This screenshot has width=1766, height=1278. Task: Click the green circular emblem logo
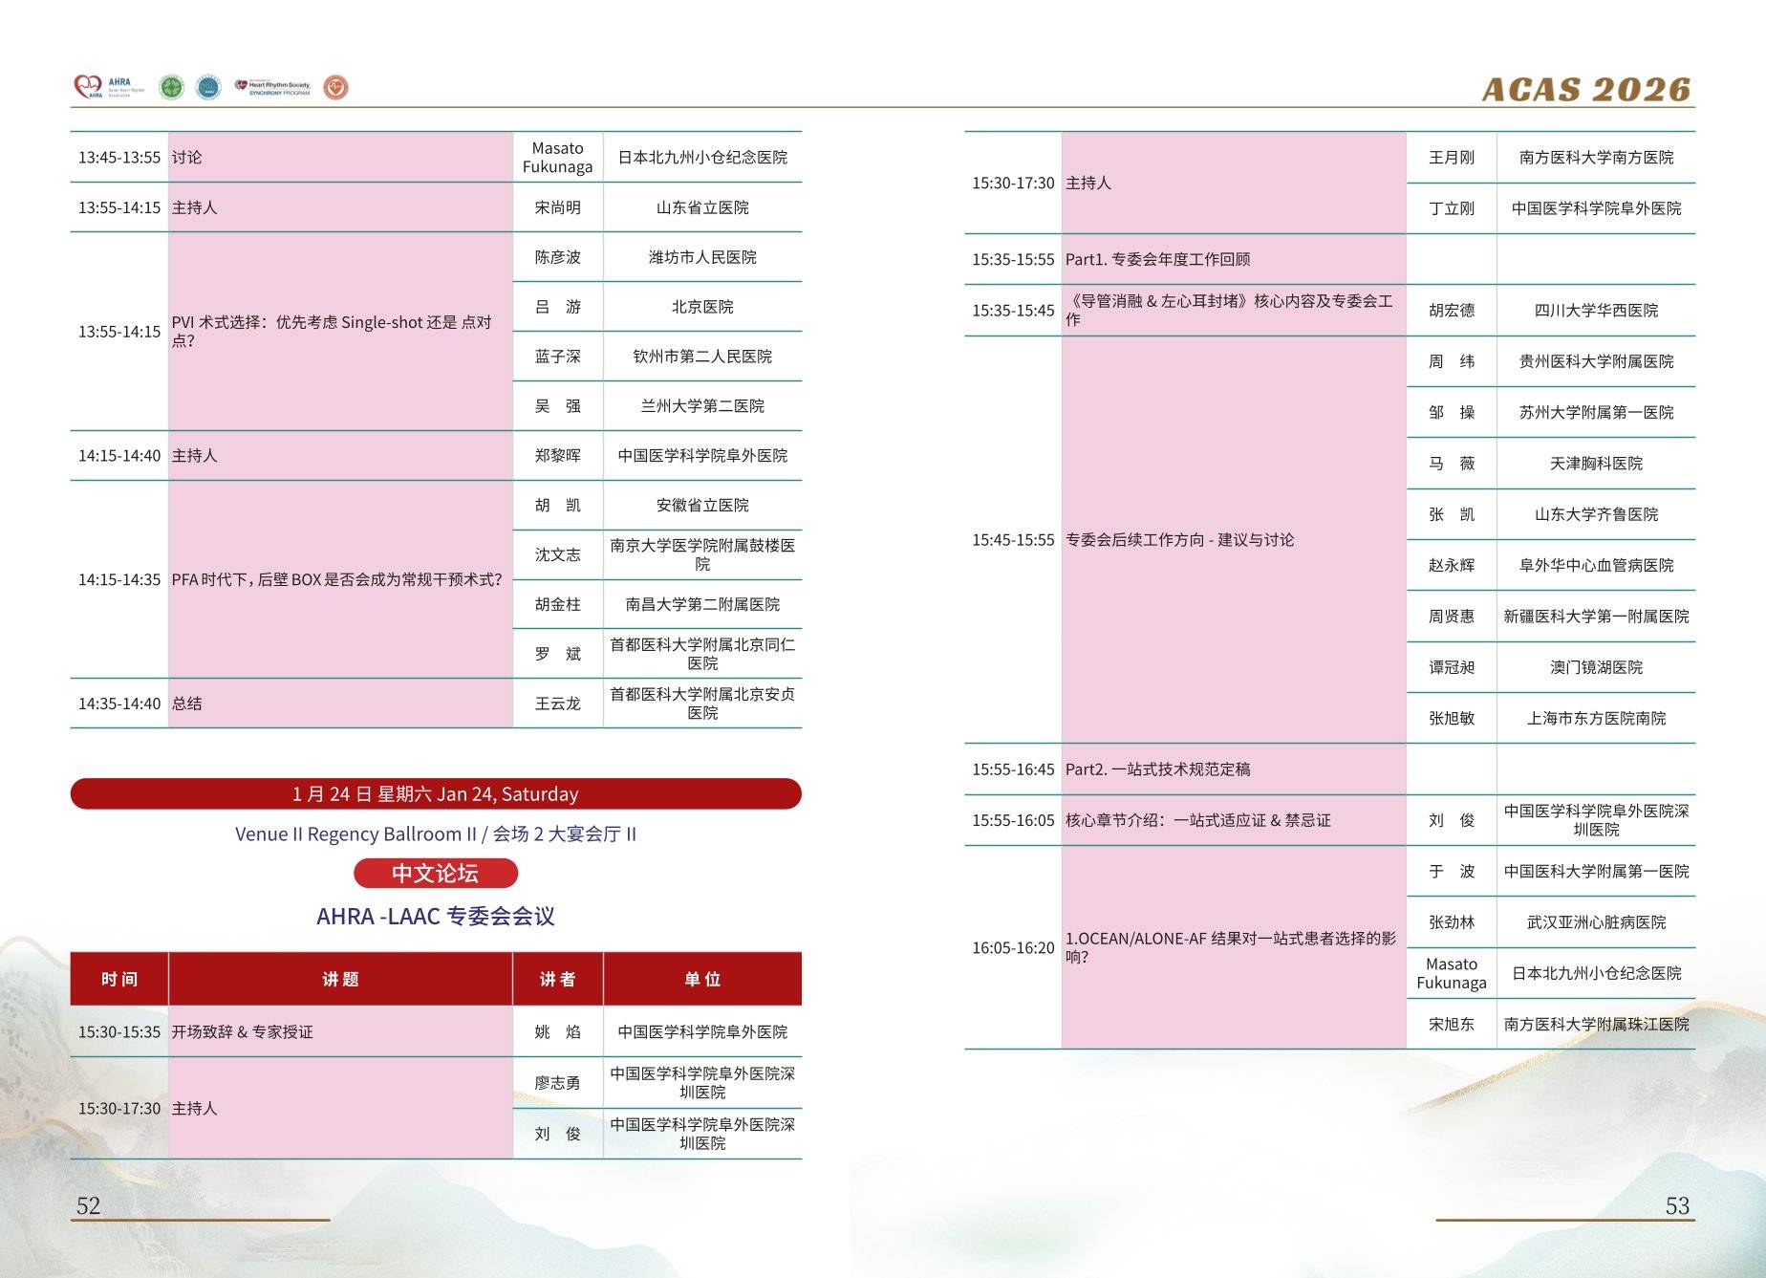tap(171, 88)
